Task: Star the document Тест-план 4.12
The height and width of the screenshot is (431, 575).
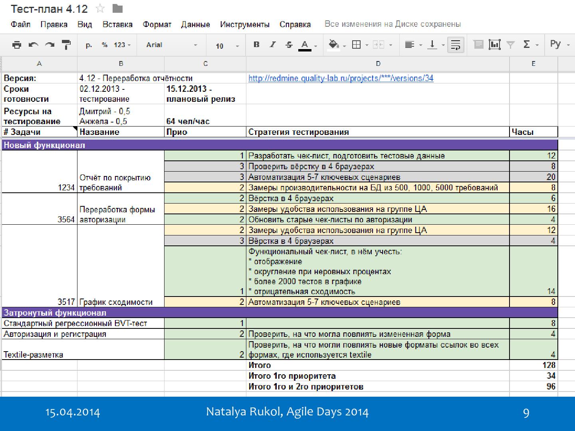Action: pyautogui.click(x=101, y=8)
